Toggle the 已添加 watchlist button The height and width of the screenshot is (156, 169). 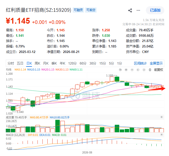155,10
